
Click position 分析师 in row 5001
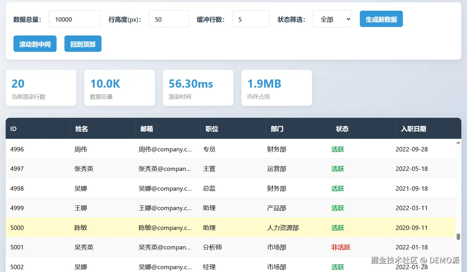[212, 247]
